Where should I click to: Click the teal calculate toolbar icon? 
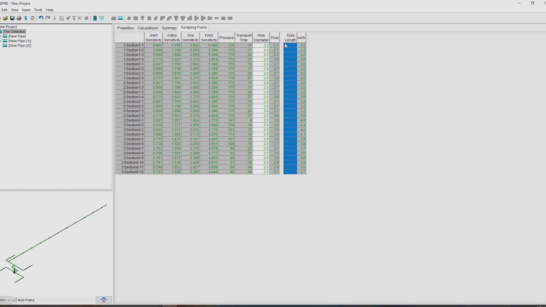[95, 18]
